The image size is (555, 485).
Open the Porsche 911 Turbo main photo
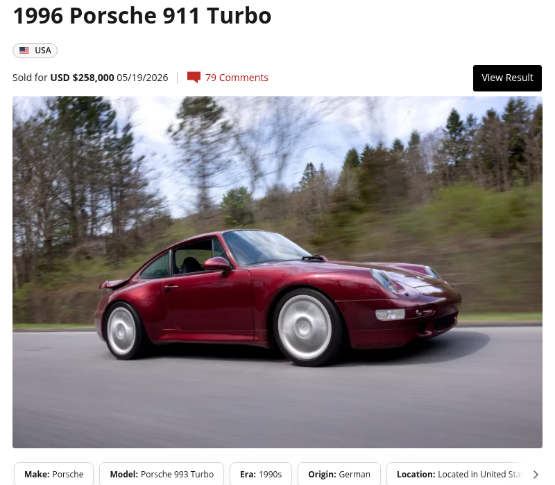(277, 272)
